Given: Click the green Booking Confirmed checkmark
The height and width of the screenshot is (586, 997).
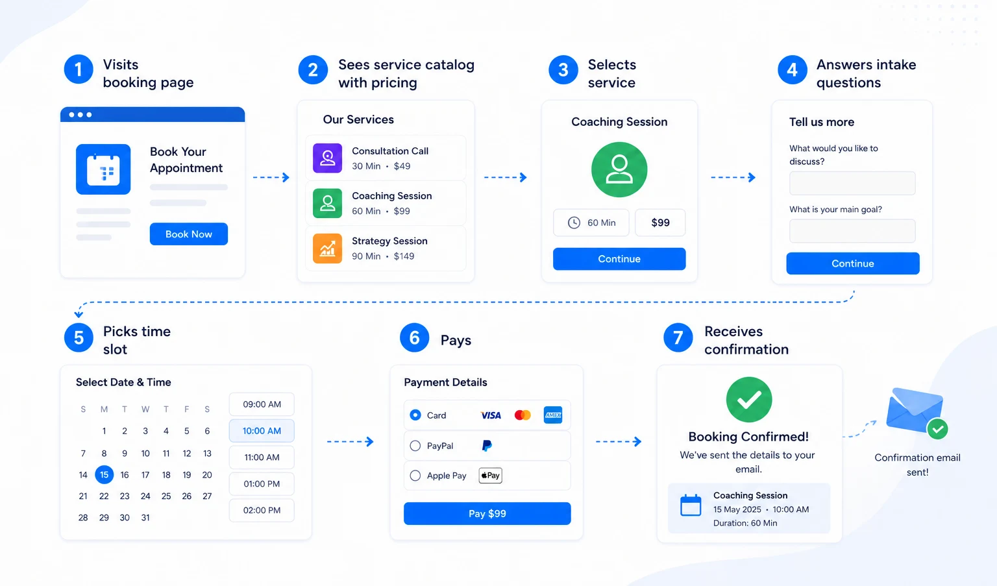Looking at the screenshot, I should click(x=749, y=400).
